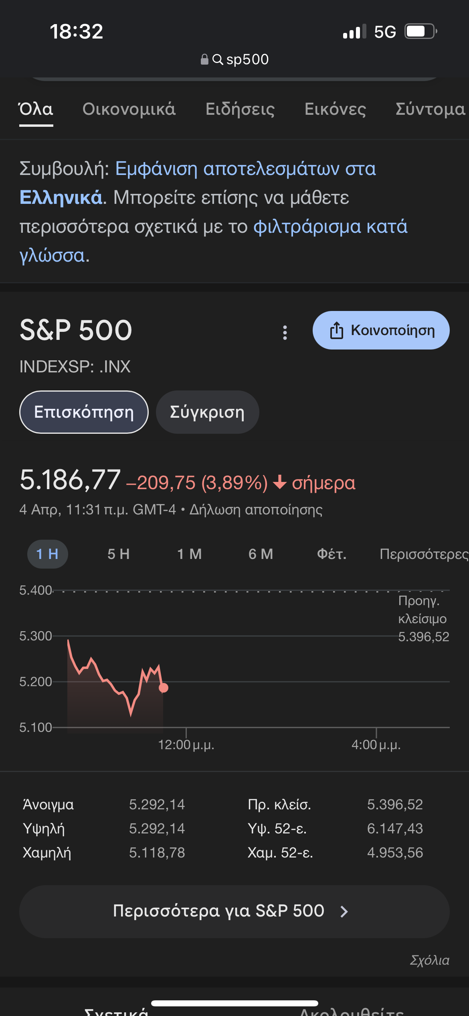Viewport: 469px width, 1016px height.
Task: Open the Οικονομικά search tab
Action: click(x=129, y=109)
